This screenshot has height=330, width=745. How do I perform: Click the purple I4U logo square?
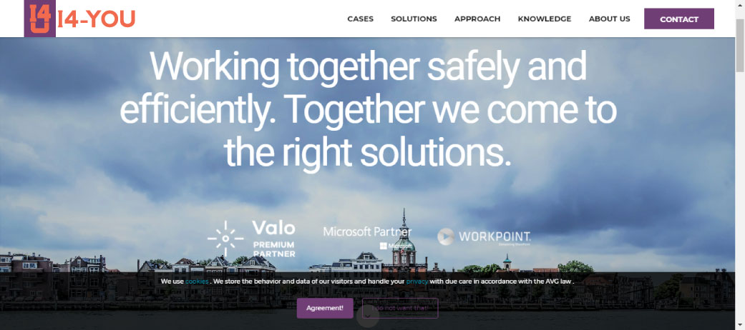39,19
